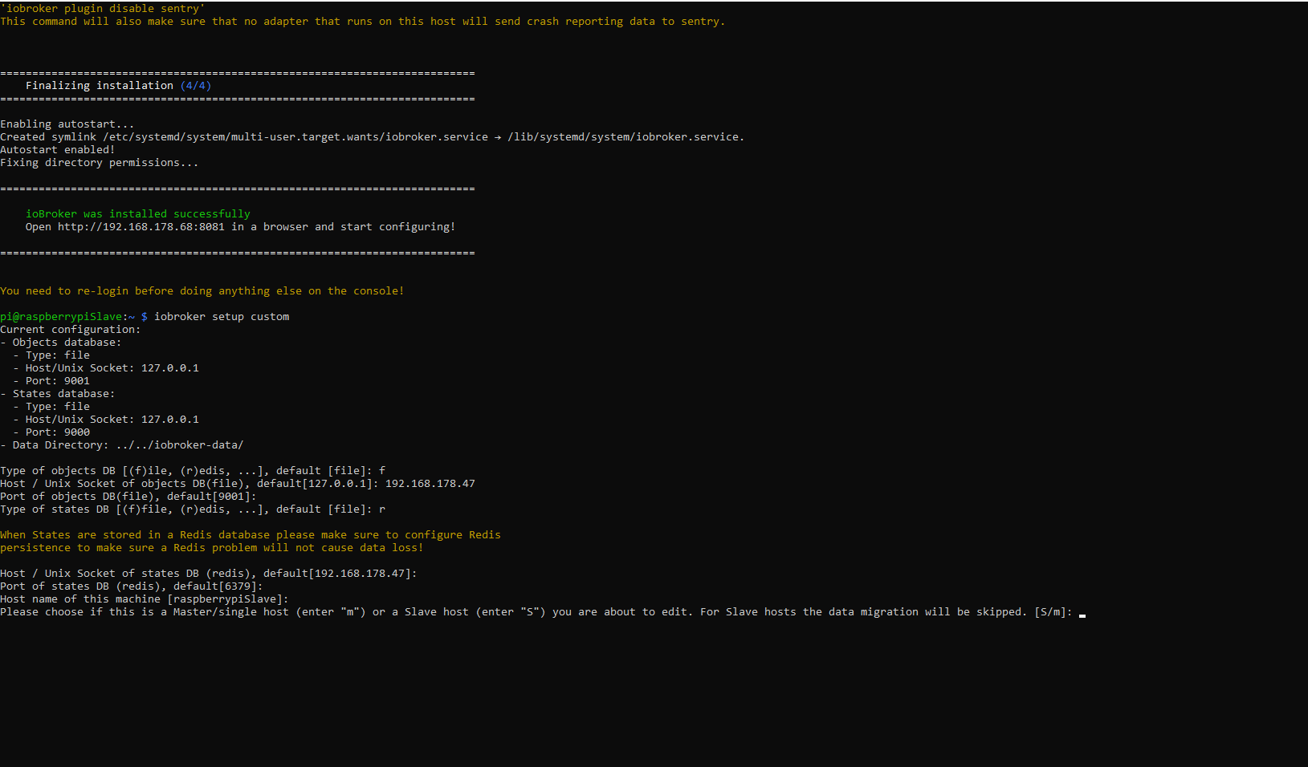The height and width of the screenshot is (767, 1308).
Task: Click the 'Finalizing installation' heading
Action: pos(100,86)
